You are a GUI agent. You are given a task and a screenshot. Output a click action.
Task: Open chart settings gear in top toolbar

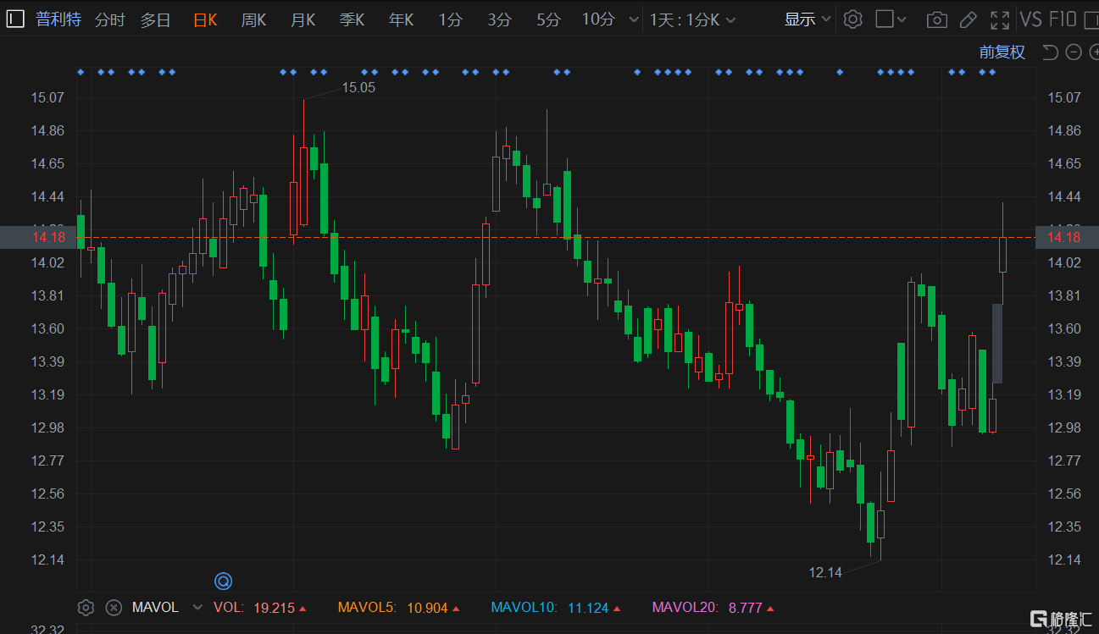pyautogui.click(x=853, y=19)
